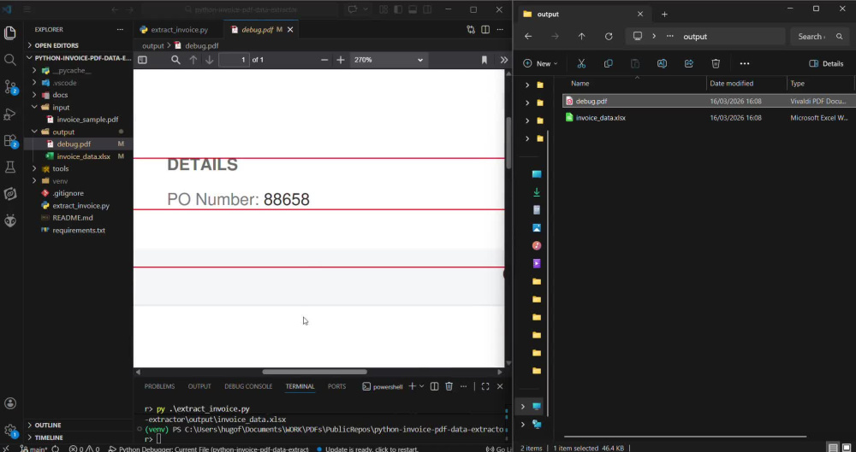Click the PDF bookmark icon
Viewport: 856px width, 452px height.
[x=484, y=60]
